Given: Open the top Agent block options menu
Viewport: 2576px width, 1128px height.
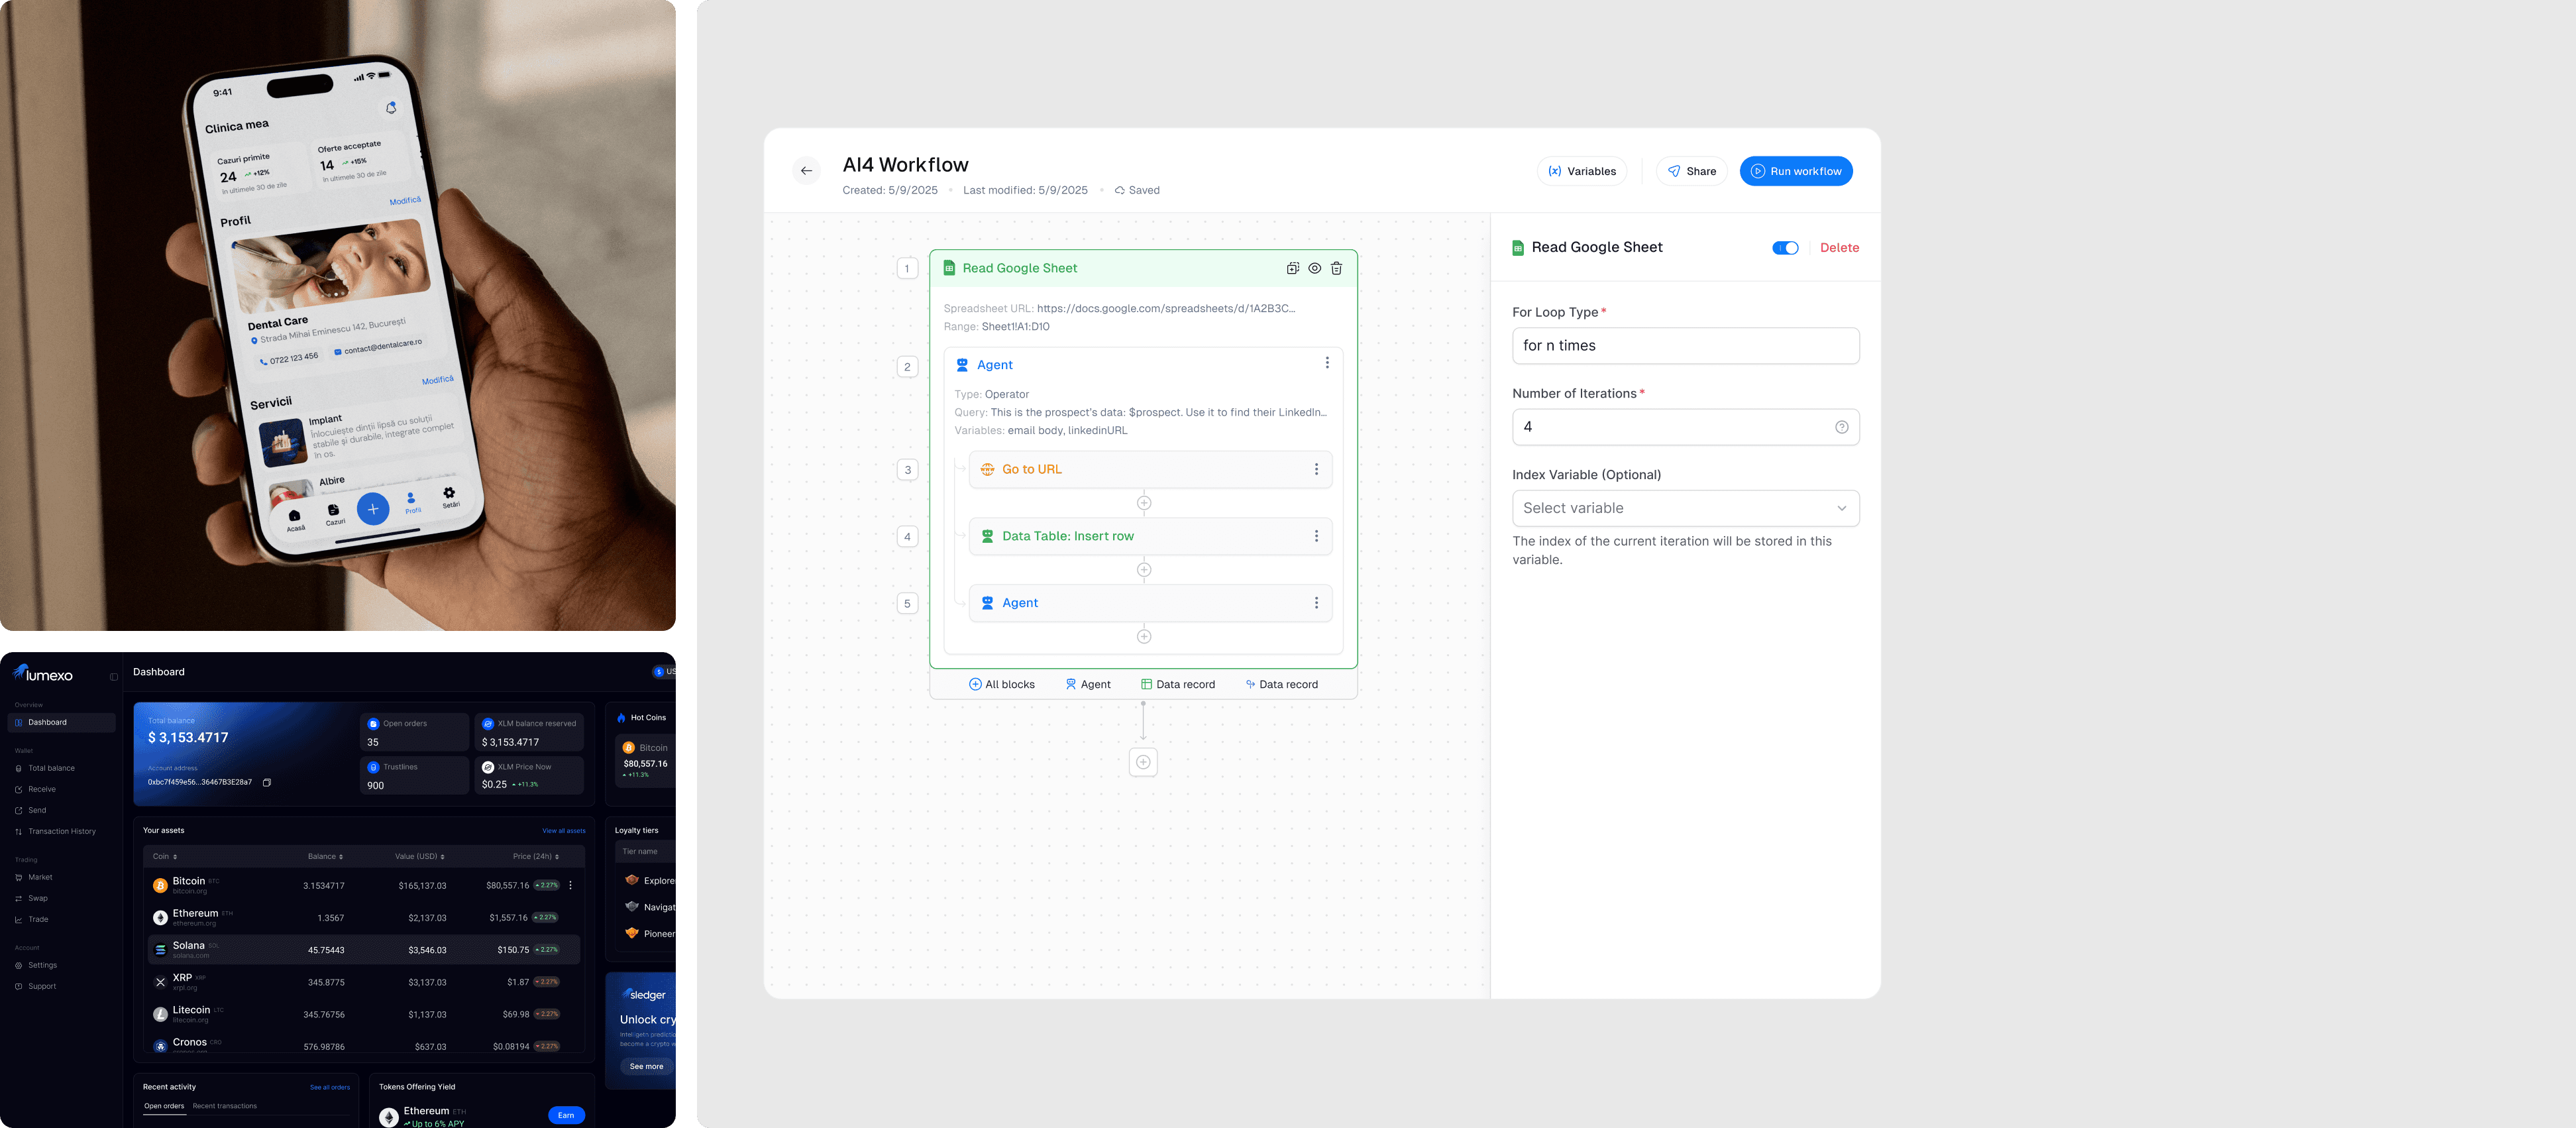Looking at the screenshot, I should [x=1327, y=364].
